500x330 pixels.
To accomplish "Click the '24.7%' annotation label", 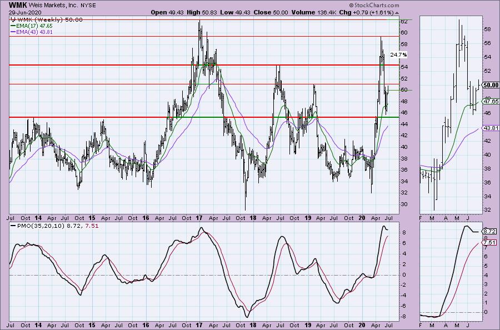I will 398,55.
